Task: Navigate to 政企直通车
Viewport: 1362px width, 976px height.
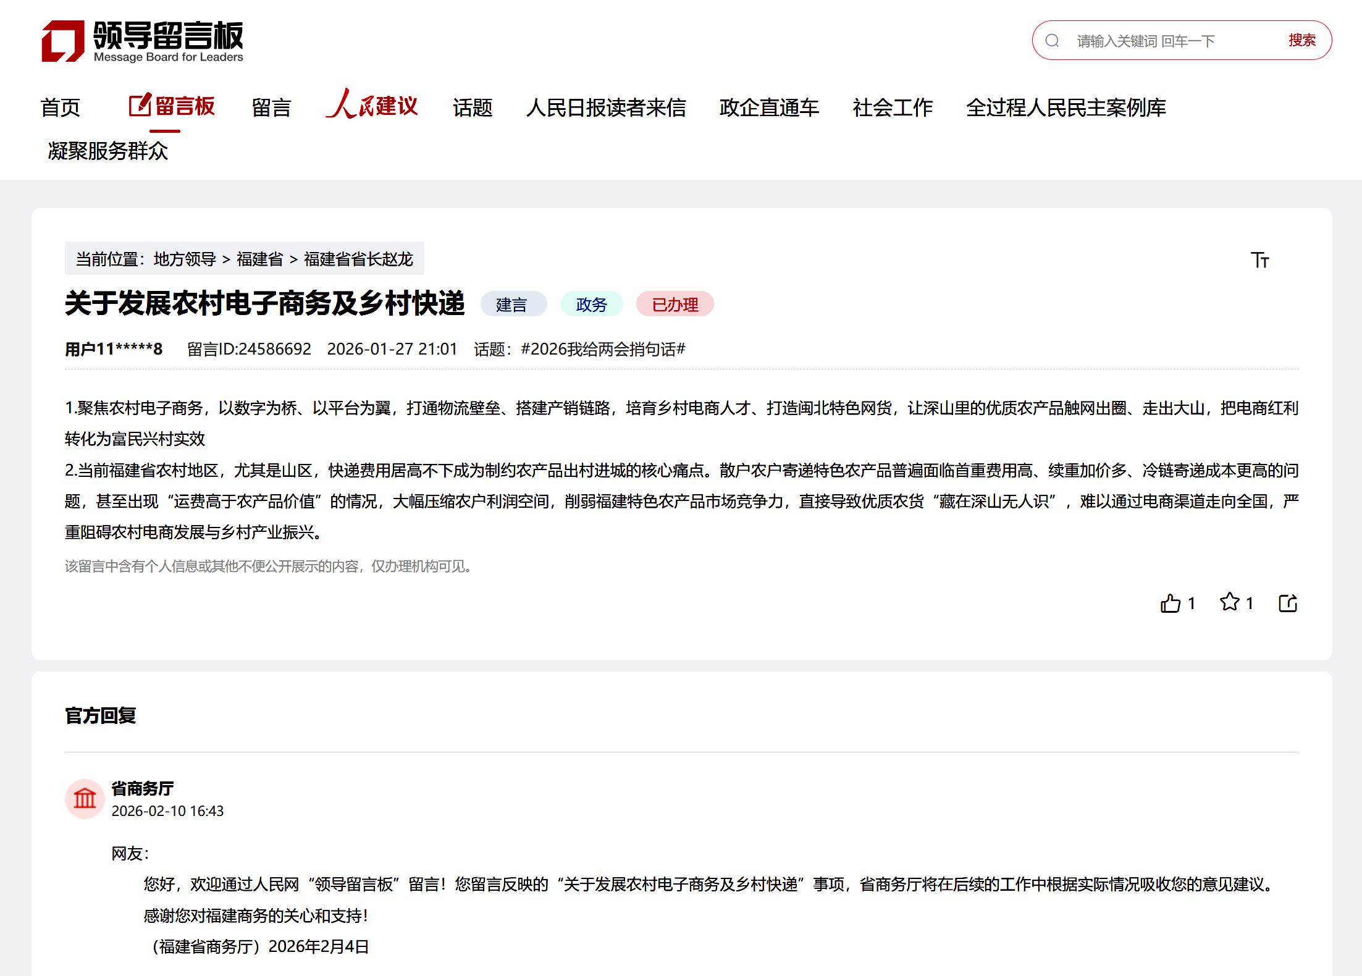Action: [768, 107]
